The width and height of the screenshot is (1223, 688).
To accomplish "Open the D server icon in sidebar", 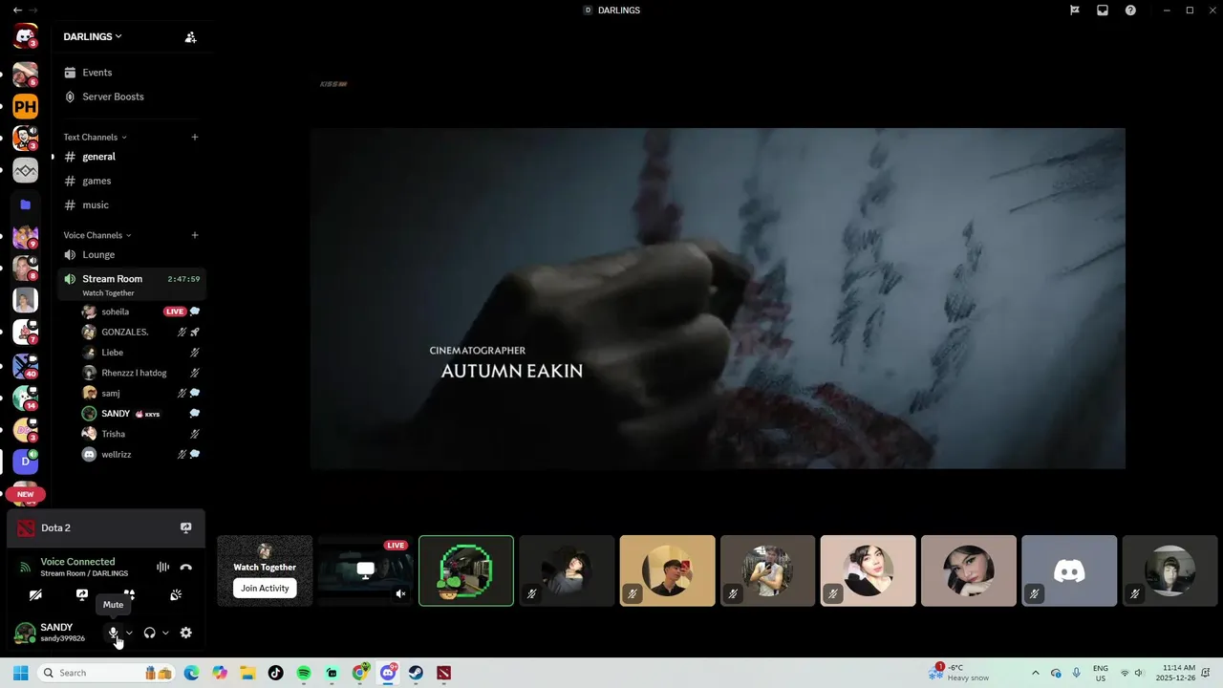I will pos(25,462).
